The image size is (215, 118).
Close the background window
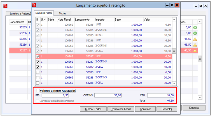(205, 6)
